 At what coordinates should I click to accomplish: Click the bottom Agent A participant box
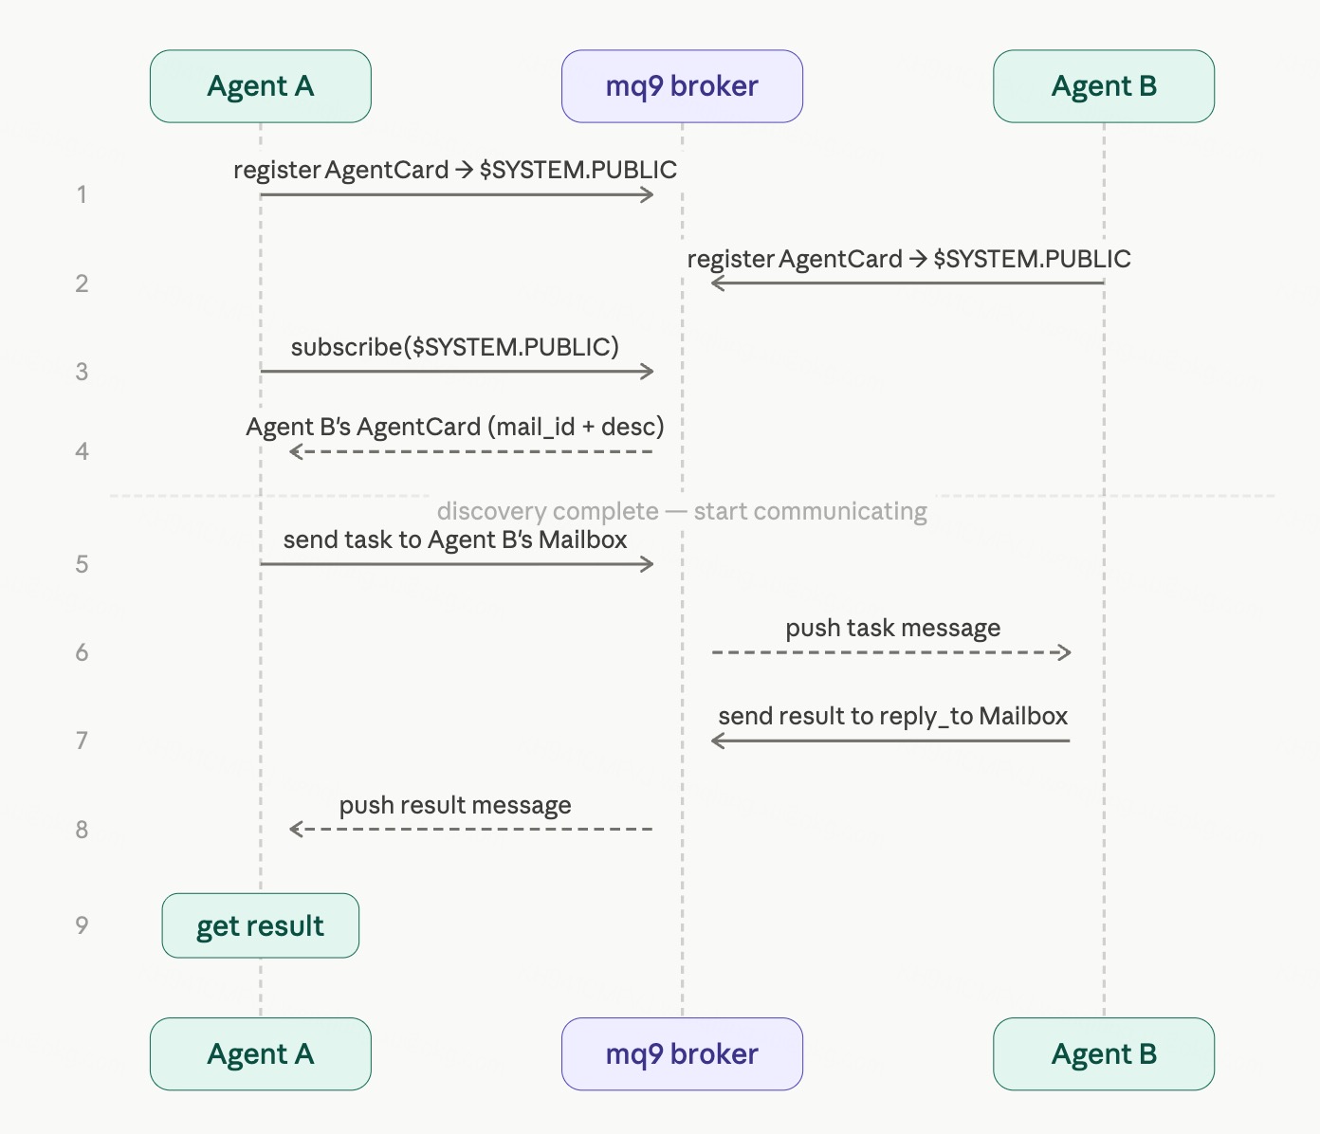click(260, 1054)
